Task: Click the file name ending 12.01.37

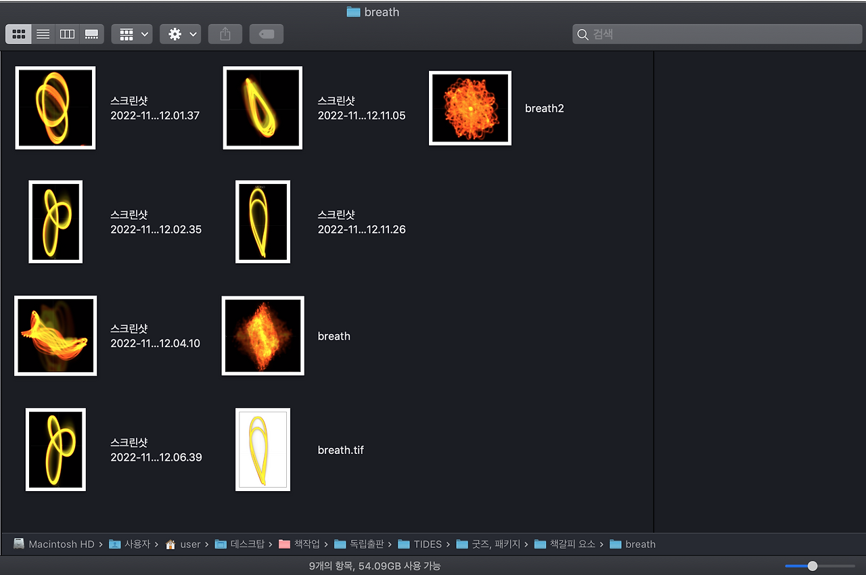Action: (x=156, y=108)
